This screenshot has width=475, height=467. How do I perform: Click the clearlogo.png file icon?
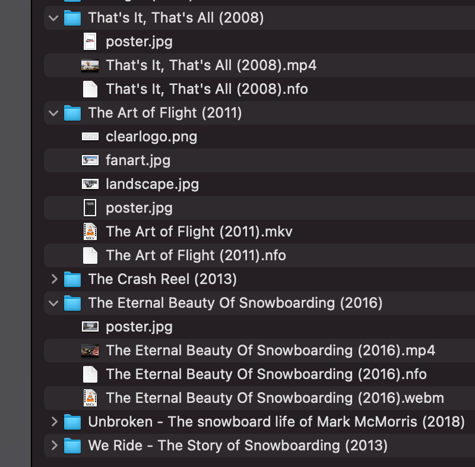[x=90, y=137]
